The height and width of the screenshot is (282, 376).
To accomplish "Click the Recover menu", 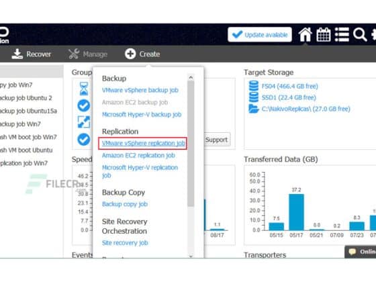I will 32,54.
